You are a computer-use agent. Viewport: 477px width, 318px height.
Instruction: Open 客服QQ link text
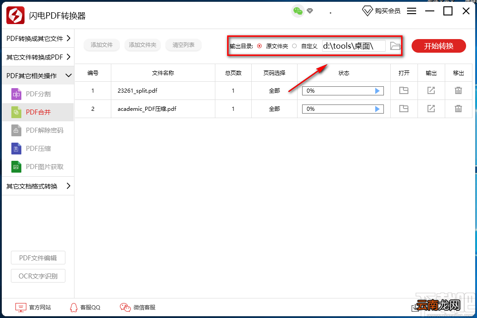(x=90, y=308)
